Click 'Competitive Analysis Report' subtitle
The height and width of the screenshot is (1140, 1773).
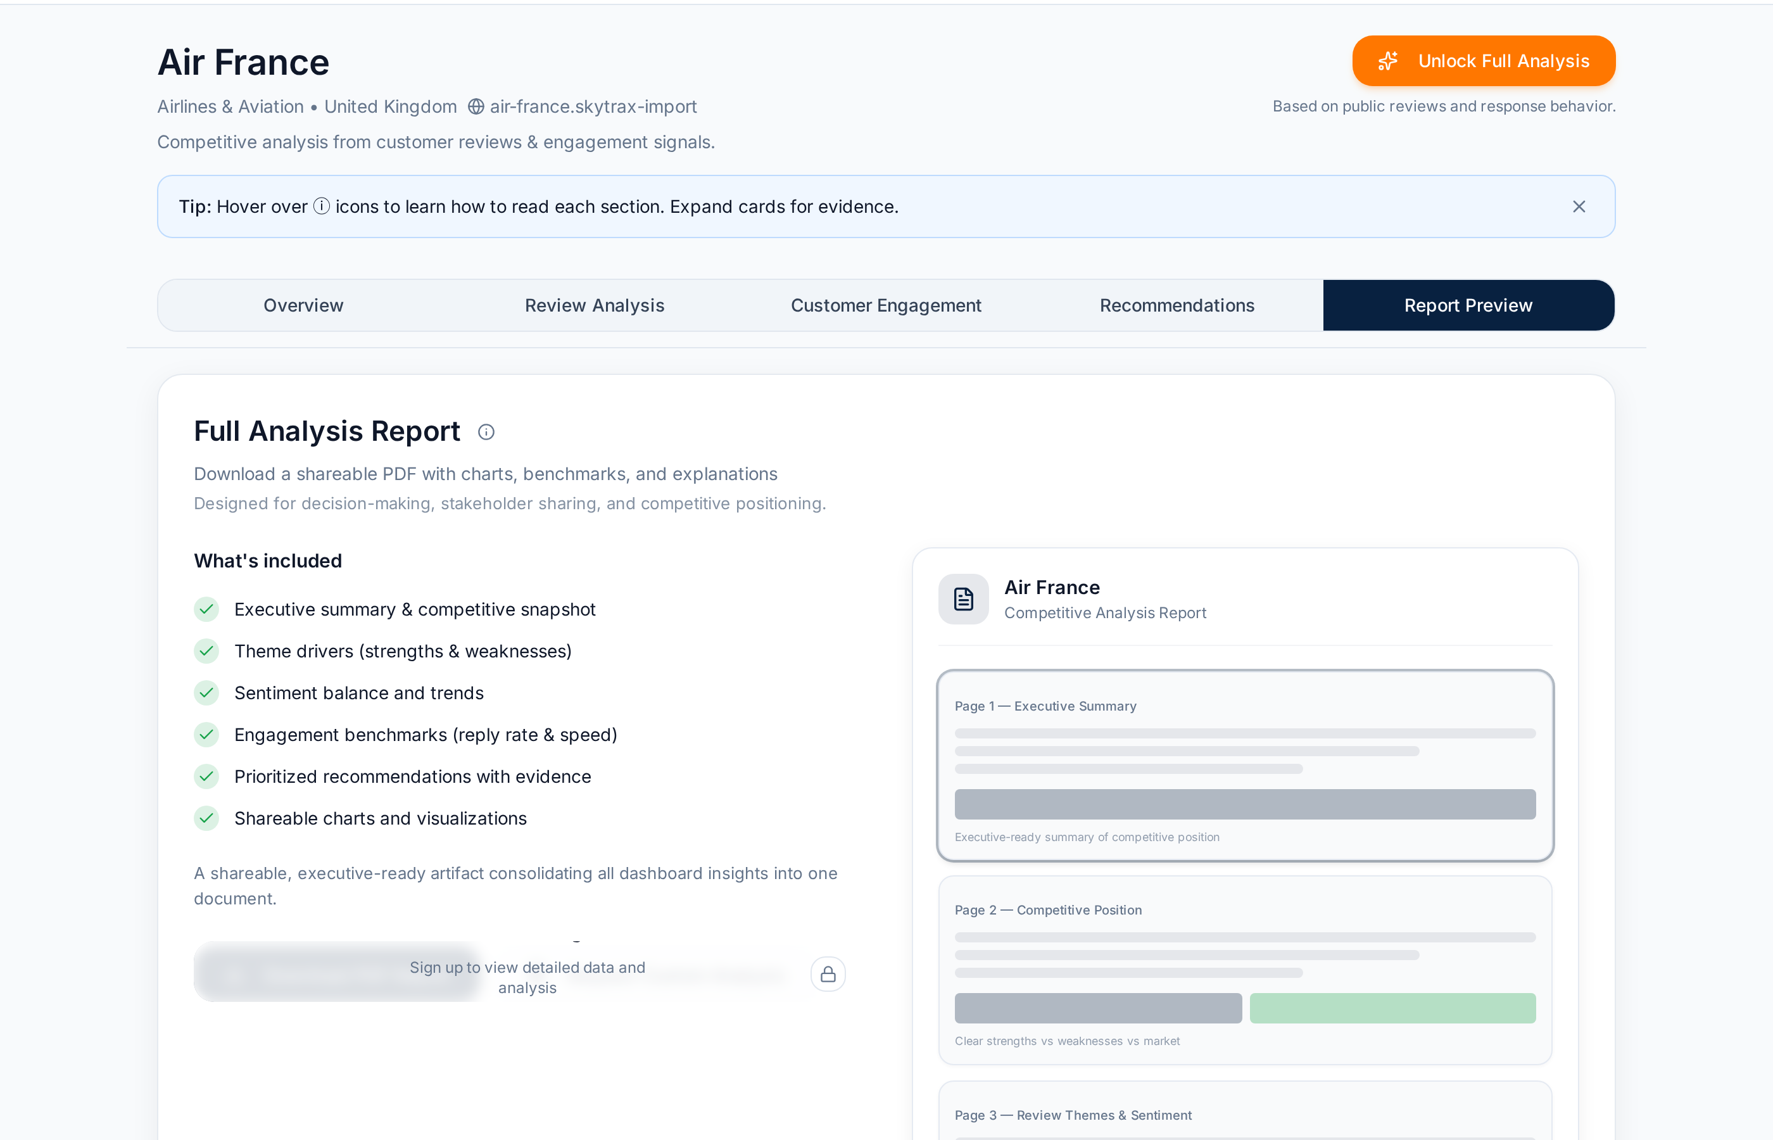[1105, 613]
